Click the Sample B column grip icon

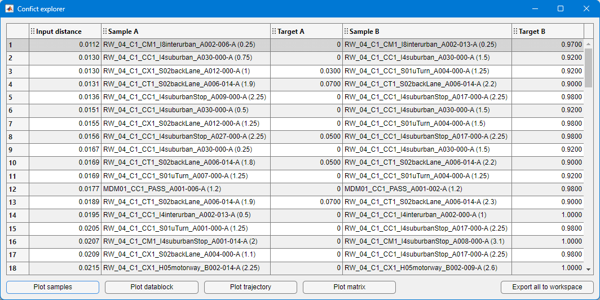pyautogui.click(x=346, y=32)
